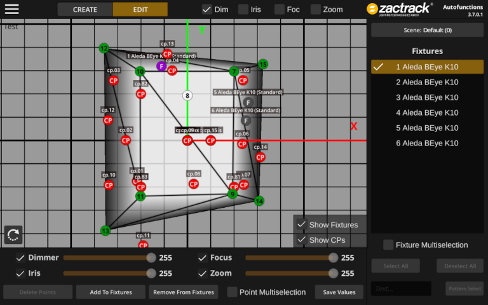Enable the Zoom checkbox in top bar
This screenshot has width=488, height=305.
315,10
